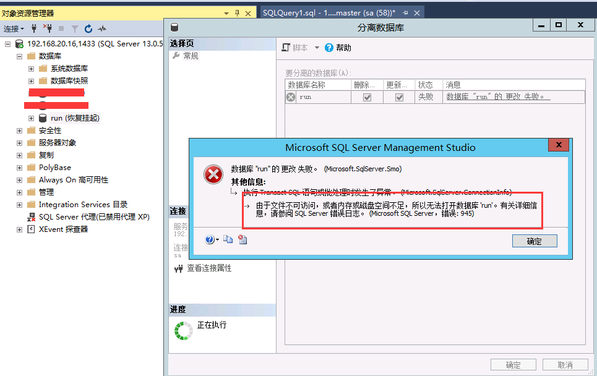Open Object Explorer window position dropdown arrow
The image size is (597, 376).
(226, 14)
